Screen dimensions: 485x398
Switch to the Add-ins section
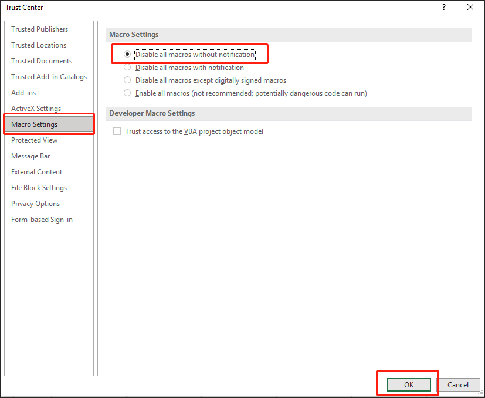tap(23, 92)
